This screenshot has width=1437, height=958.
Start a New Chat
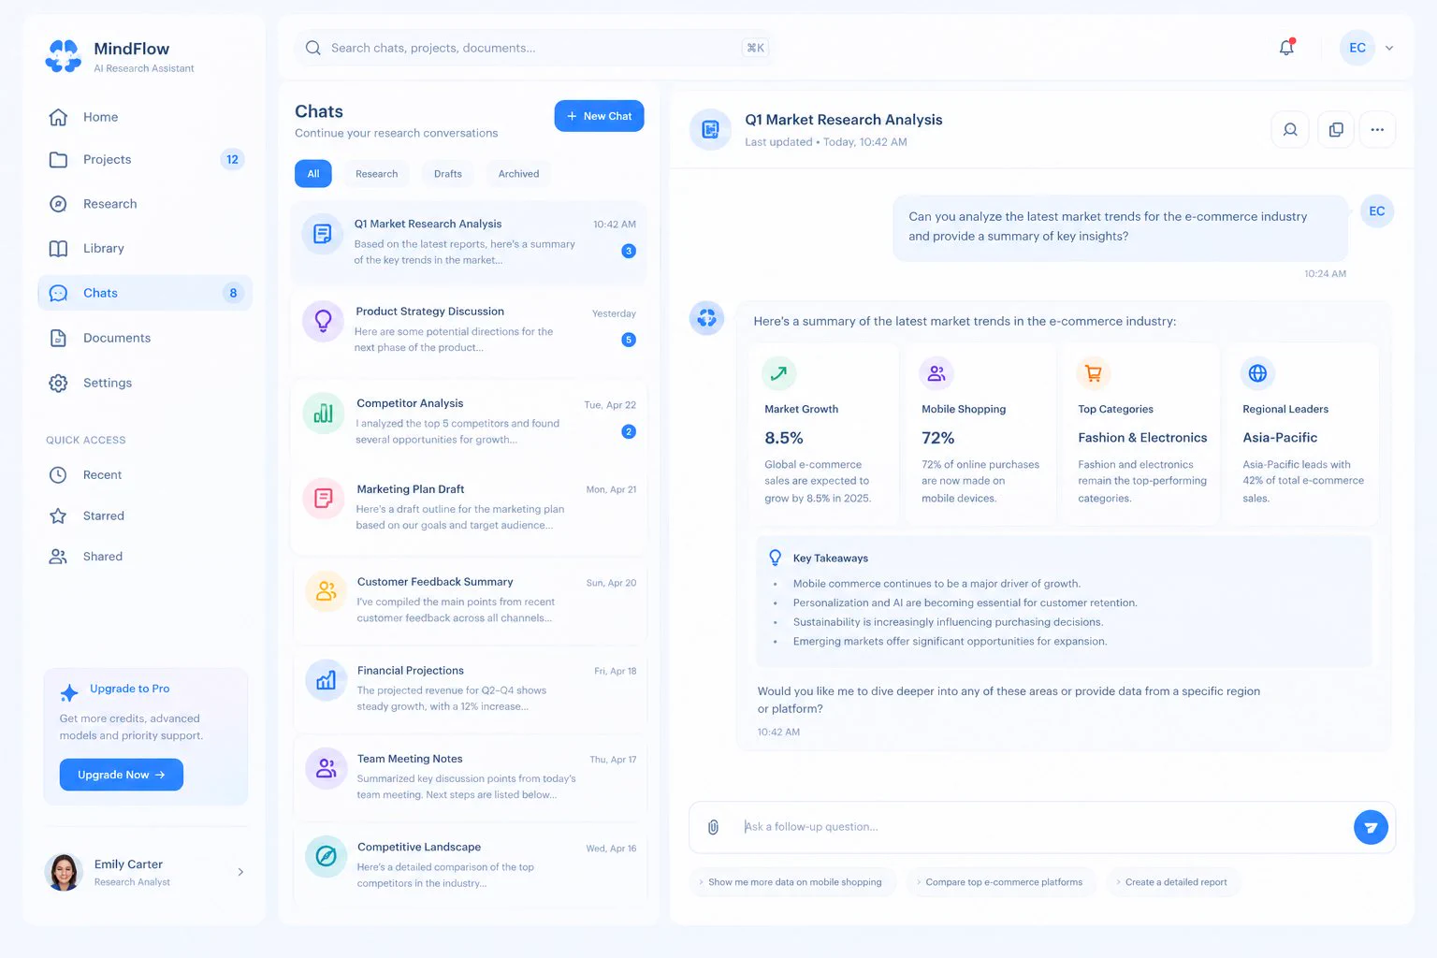599,116
